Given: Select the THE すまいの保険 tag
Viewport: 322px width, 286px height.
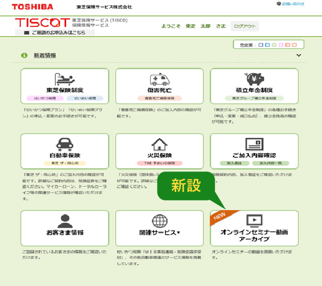Looking at the screenshot, I should pos(159,163).
